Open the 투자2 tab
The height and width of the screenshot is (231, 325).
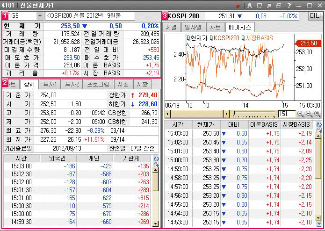pos(72,84)
